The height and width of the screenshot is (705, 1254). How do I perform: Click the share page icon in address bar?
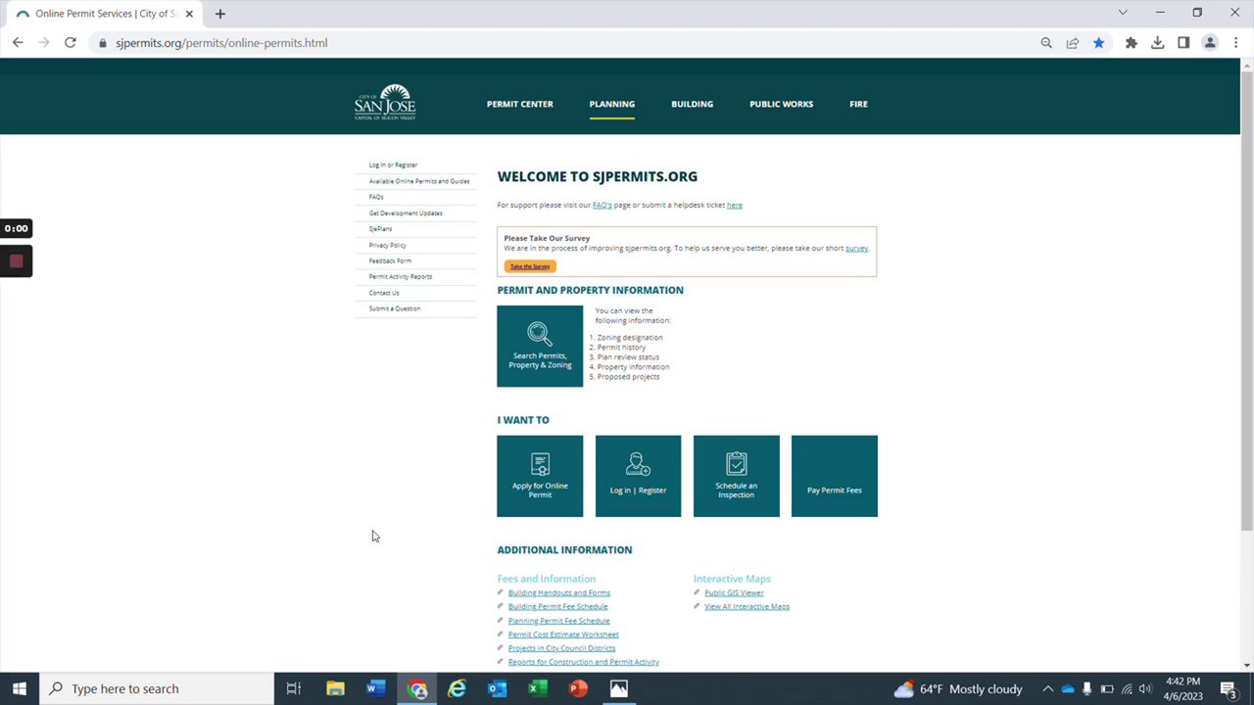(1073, 43)
